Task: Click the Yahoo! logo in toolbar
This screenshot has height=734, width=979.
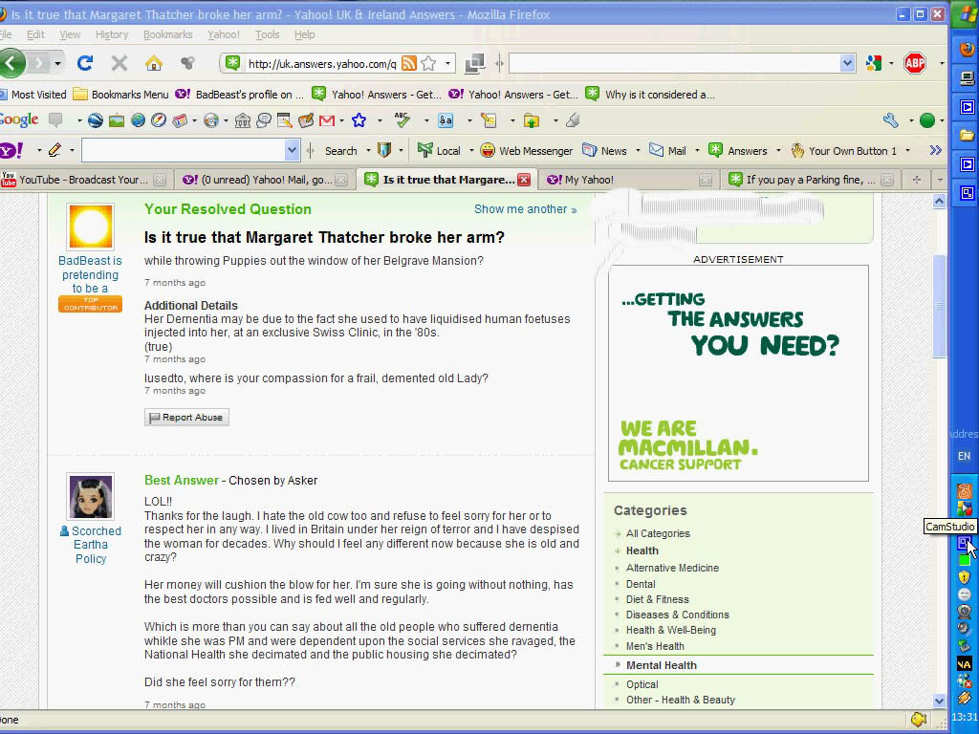Action: click(x=11, y=150)
